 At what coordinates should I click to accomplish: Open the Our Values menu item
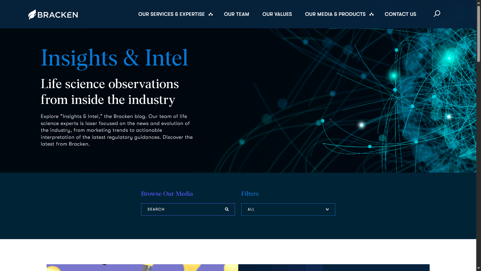click(x=277, y=14)
